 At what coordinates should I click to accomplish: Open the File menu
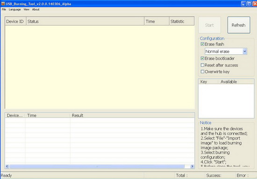click(x=4, y=9)
